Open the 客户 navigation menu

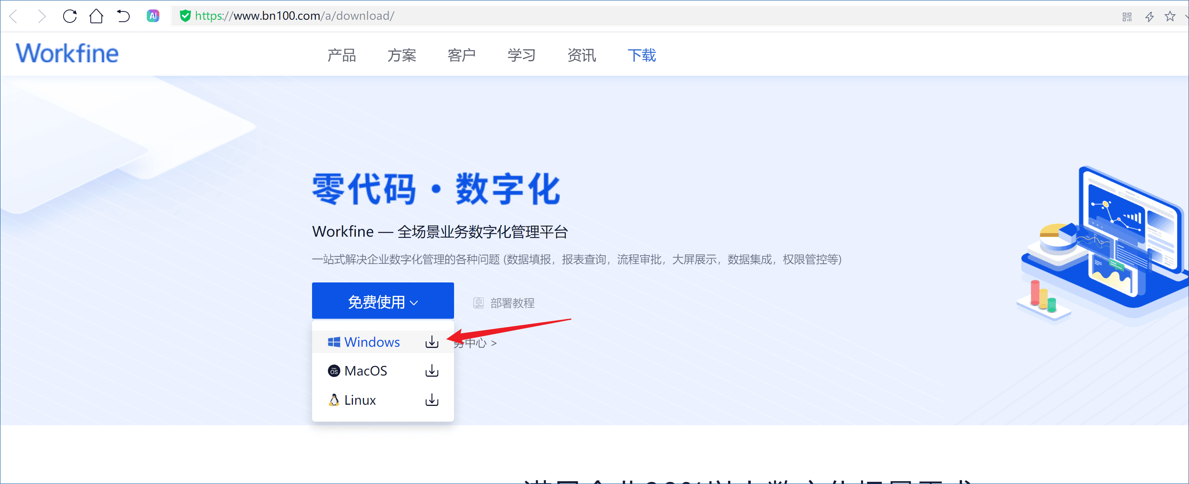pos(462,55)
